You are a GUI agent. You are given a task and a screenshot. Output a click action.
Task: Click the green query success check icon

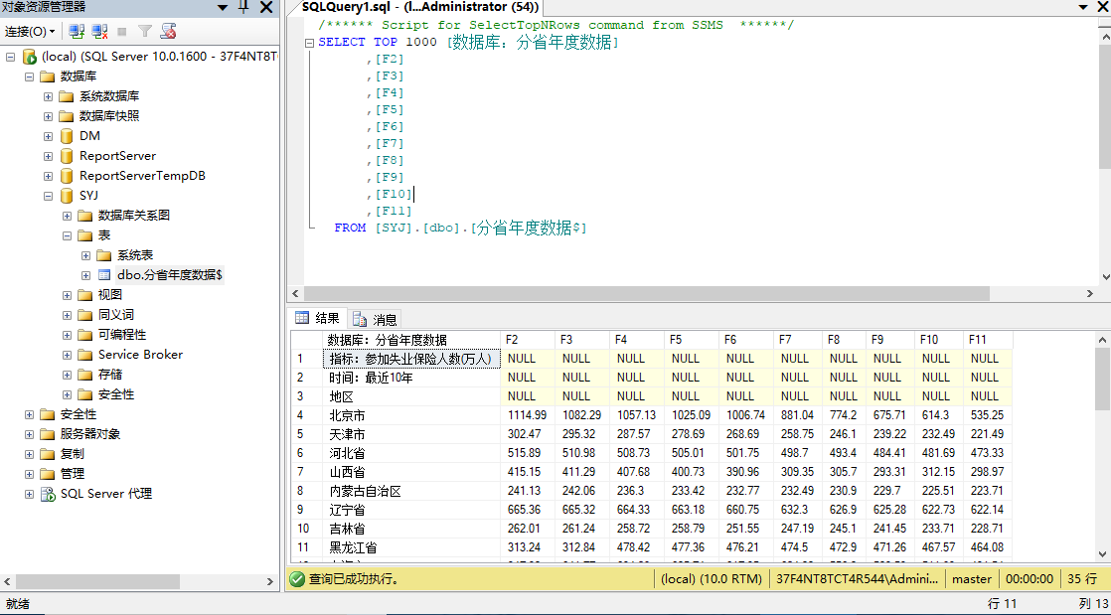[x=297, y=579]
